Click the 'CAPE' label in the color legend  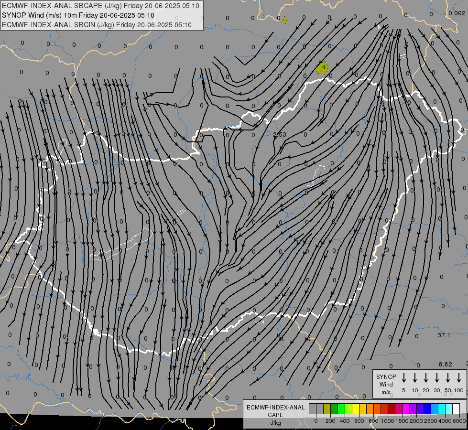click(275, 415)
